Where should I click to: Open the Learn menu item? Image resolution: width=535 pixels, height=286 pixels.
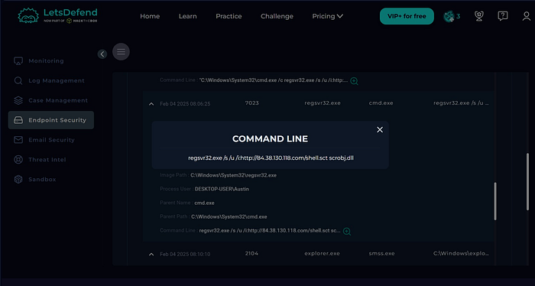pyautogui.click(x=188, y=16)
